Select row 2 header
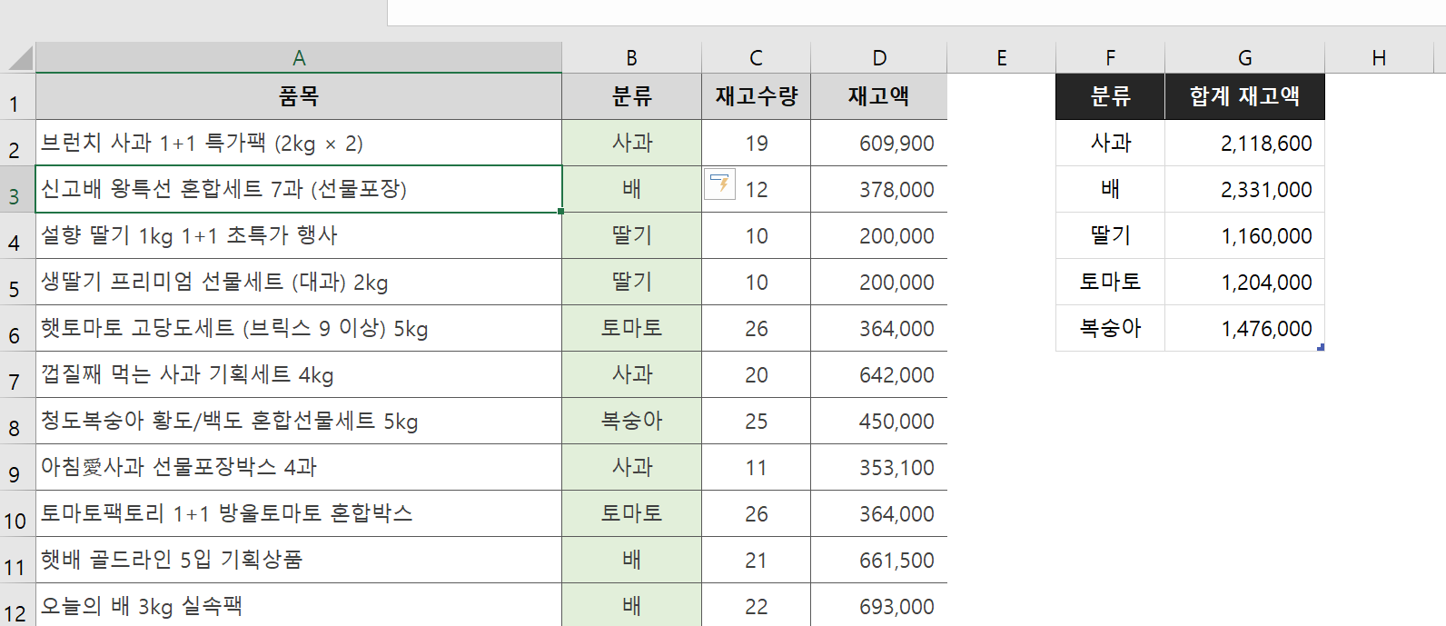Screen dimensions: 1446x626 click(17, 143)
